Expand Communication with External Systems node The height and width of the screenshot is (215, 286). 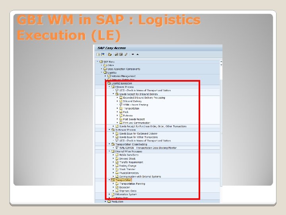pyautogui.click(x=113, y=176)
